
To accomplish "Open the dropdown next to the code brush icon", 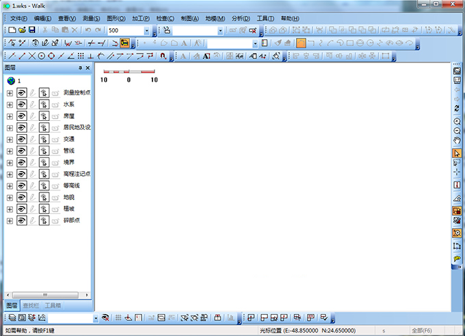I will (x=220, y=30).
